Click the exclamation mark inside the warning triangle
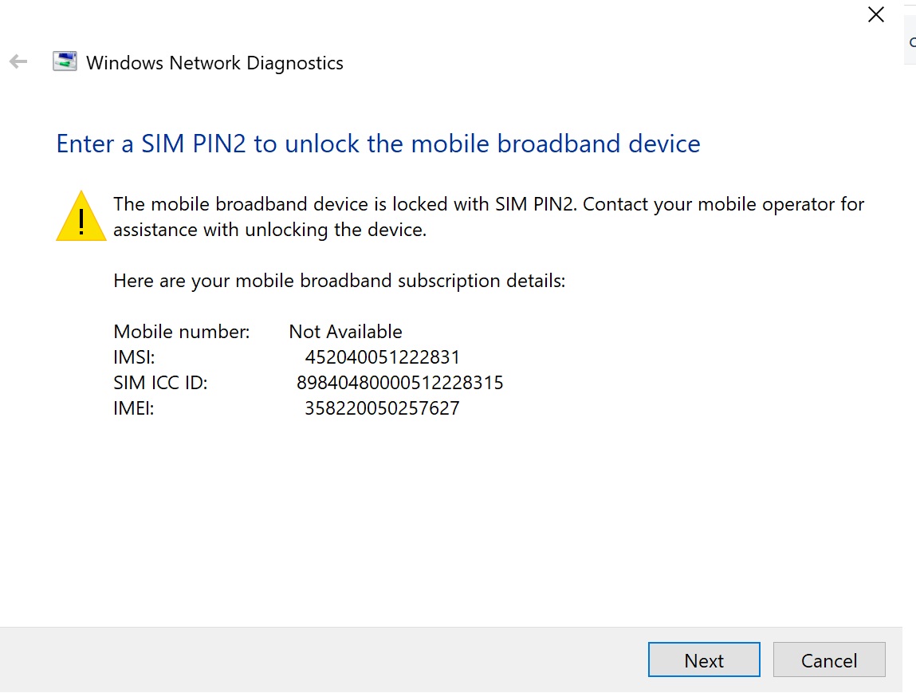 pos(81,222)
